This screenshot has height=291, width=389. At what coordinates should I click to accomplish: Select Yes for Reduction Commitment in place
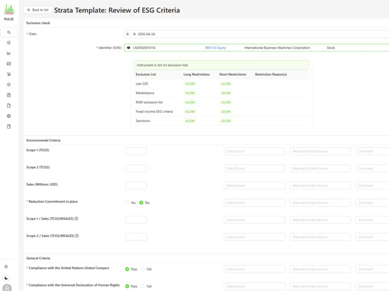click(x=127, y=203)
